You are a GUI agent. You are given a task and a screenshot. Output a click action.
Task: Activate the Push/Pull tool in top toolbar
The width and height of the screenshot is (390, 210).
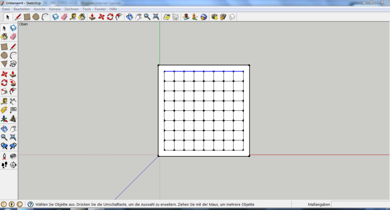pos(92,17)
